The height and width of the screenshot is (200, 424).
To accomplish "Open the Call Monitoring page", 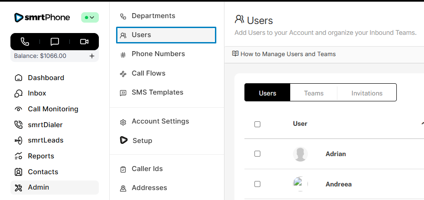I will 53,109.
